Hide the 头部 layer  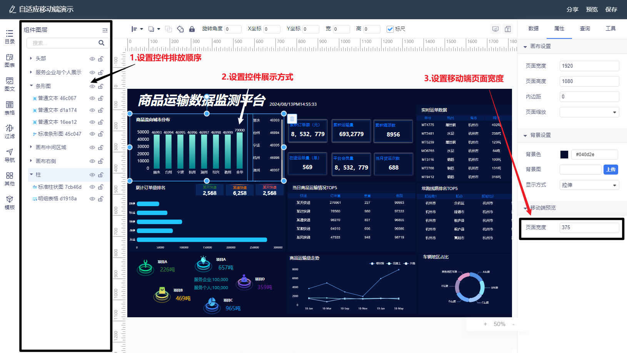92,59
